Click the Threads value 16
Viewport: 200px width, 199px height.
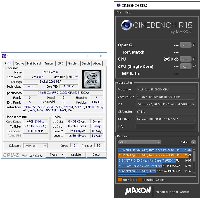point(98,146)
